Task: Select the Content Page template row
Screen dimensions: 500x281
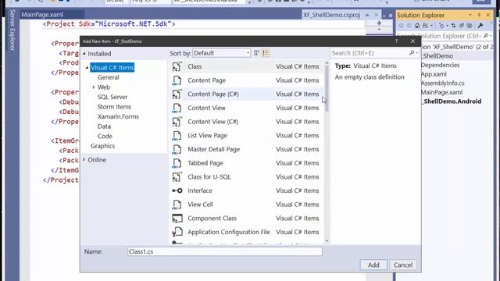Action: [247, 80]
